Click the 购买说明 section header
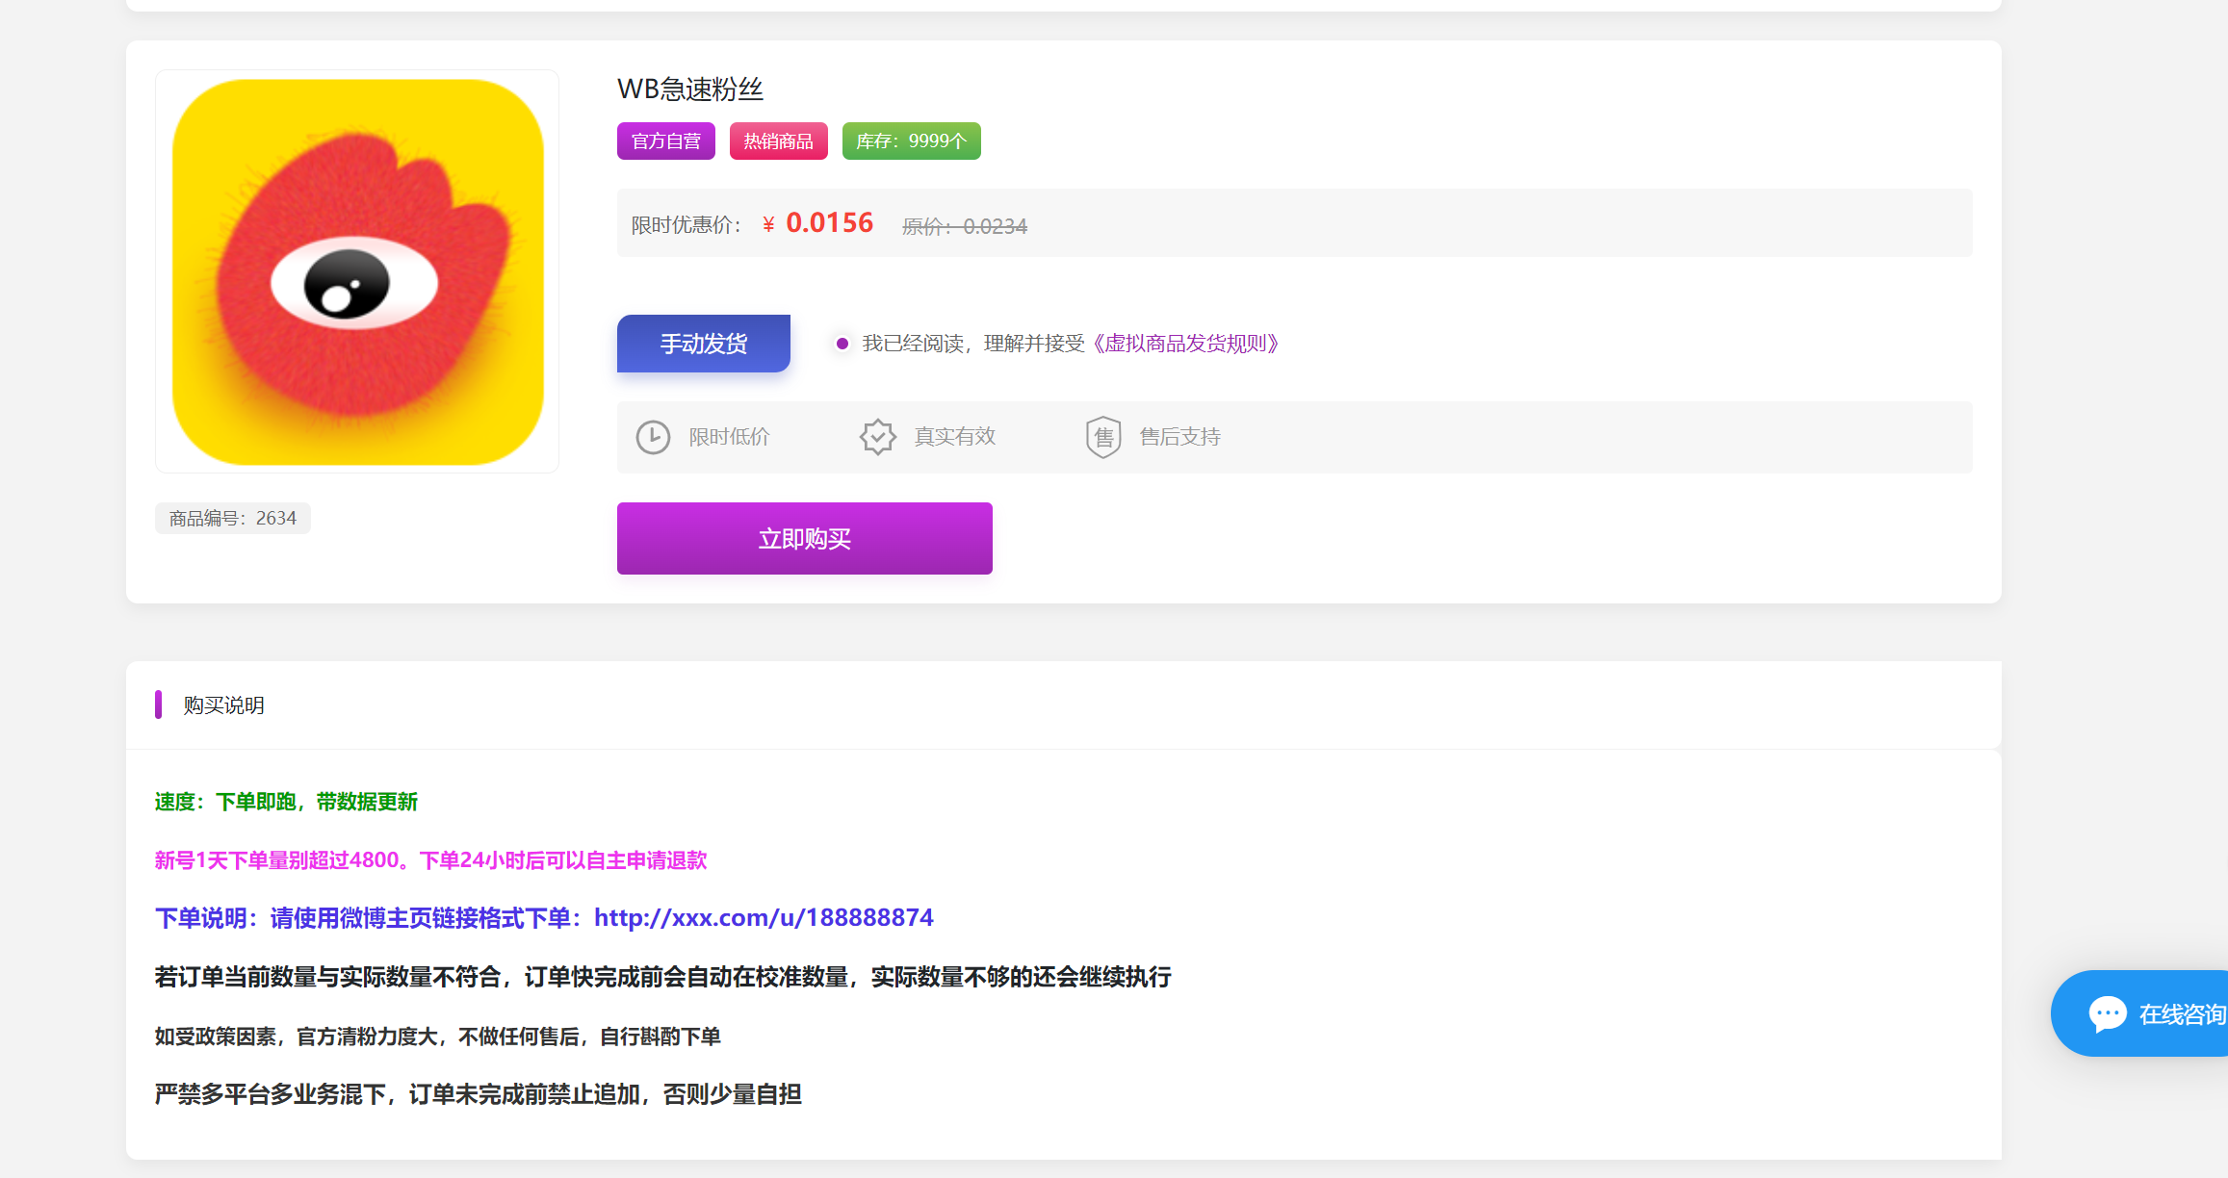2228x1178 pixels. [223, 705]
